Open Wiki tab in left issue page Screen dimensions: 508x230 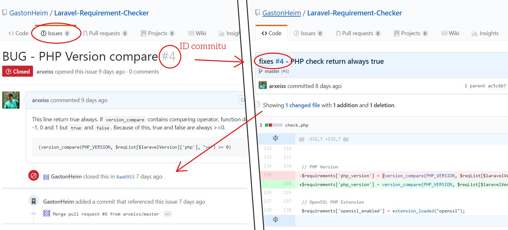(197, 33)
